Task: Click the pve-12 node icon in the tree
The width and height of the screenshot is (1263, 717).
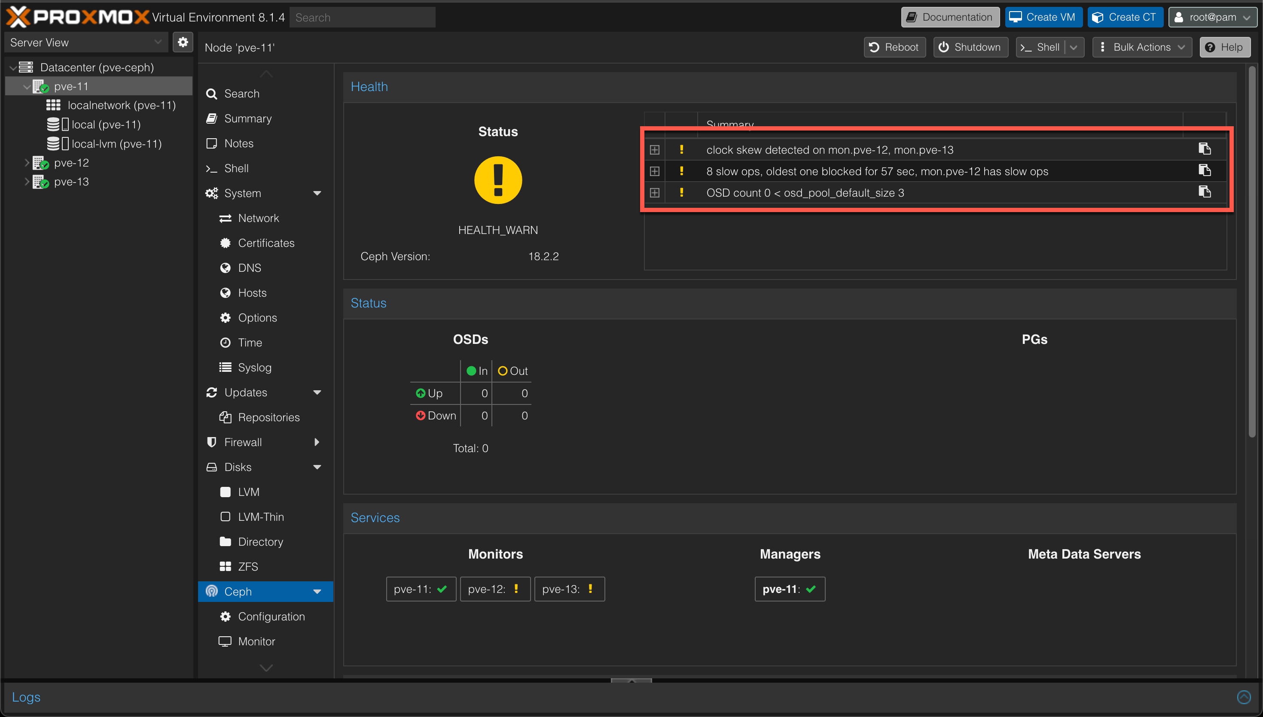Action: point(40,163)
